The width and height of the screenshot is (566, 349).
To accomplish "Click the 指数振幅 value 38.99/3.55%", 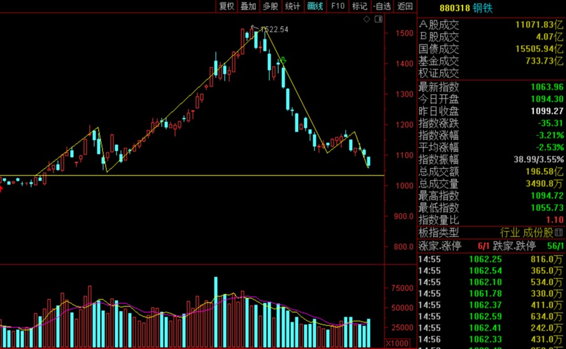I will [539, 160].
